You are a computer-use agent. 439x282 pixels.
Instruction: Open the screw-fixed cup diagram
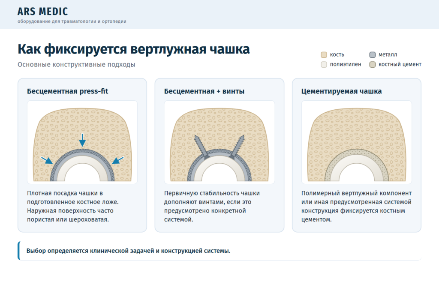219,142
